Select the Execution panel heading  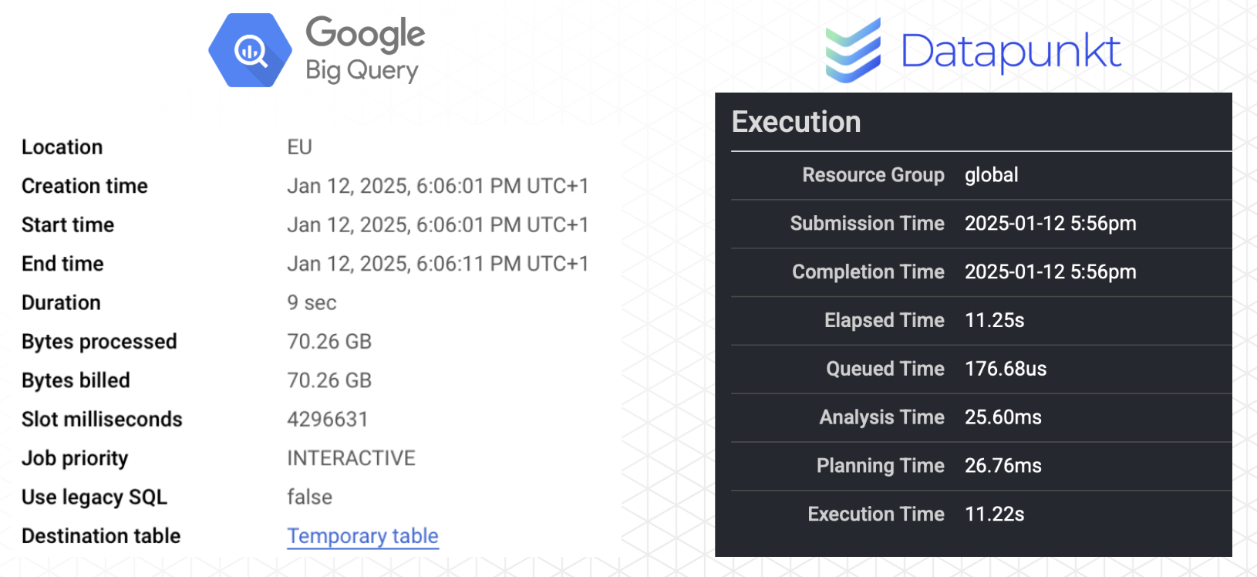click(x=796, y=122)
